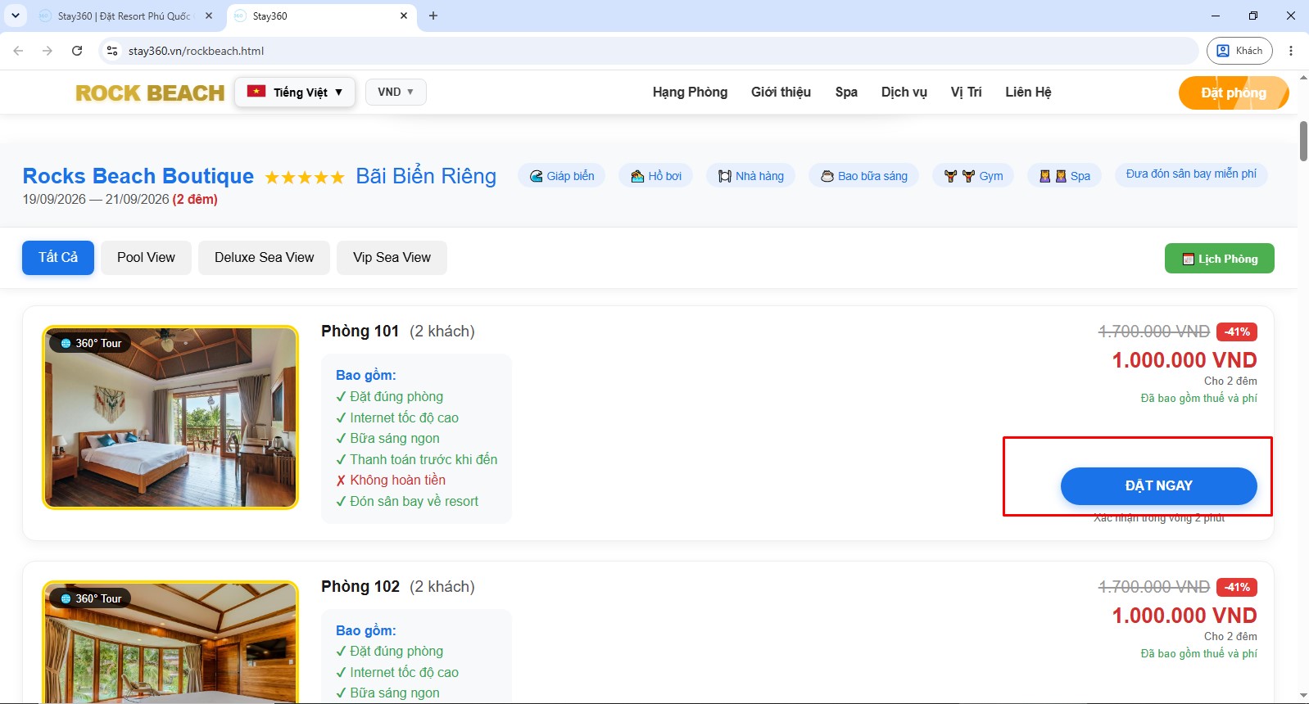Click the Hồ bơi amenity badge

pyautogui.click(x=656, y=176)
